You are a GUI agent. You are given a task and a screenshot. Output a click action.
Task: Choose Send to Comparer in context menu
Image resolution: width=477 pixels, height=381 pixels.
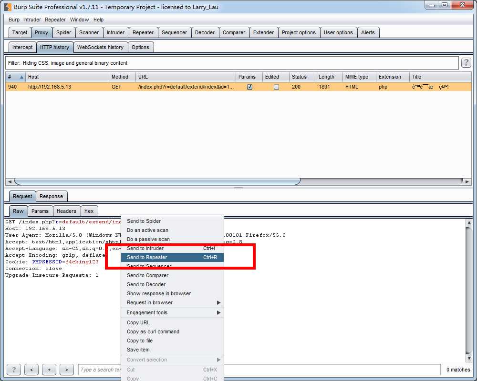tap(172, 275)
